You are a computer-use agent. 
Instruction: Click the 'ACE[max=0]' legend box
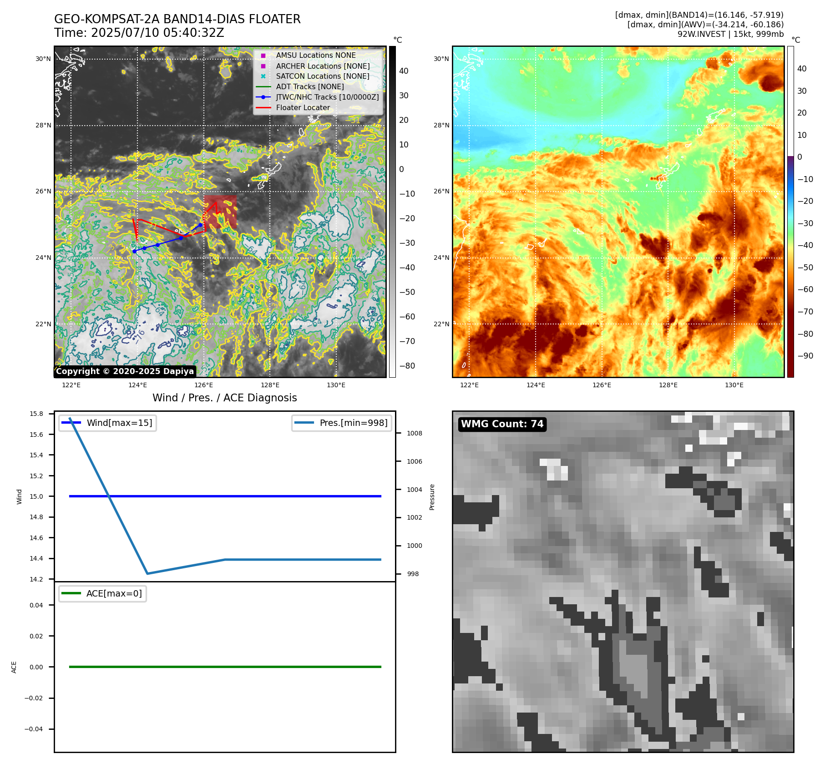pyautogui.click(x=102, y=593)
